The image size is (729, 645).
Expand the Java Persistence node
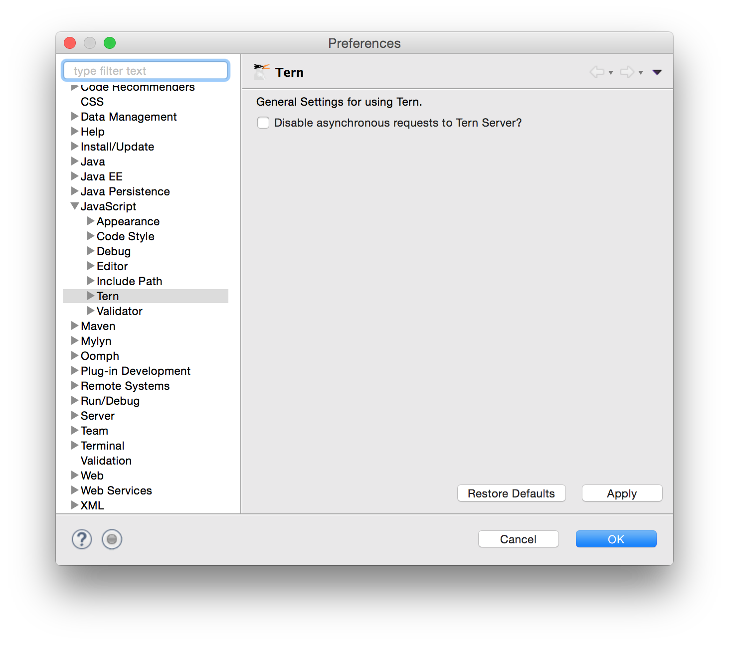point(75,191)
